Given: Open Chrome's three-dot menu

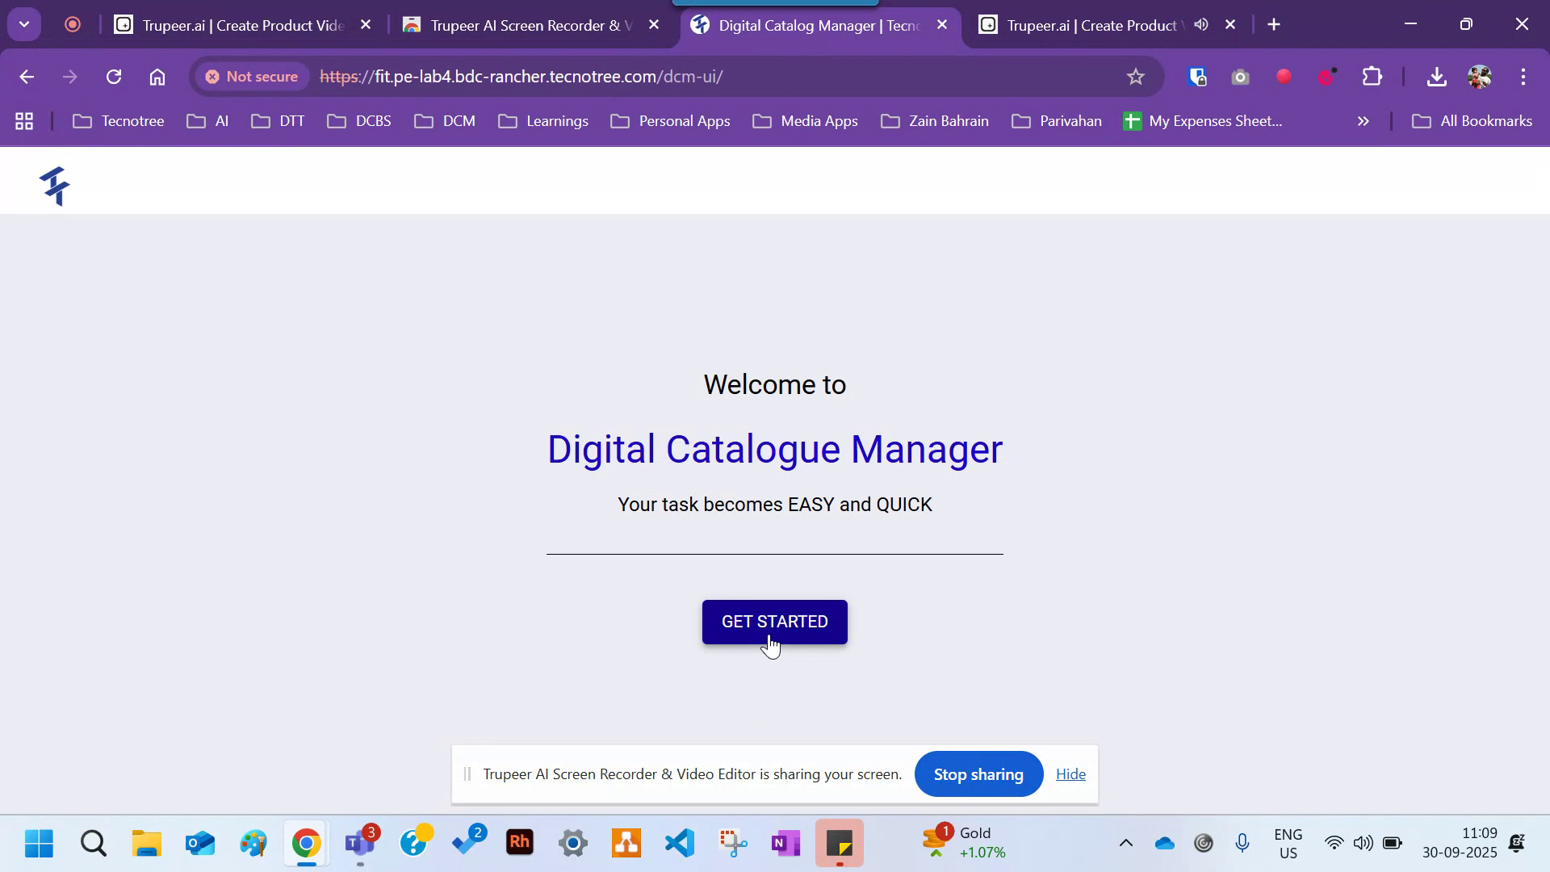Looking at the screenshot, I should point(1523,77).
